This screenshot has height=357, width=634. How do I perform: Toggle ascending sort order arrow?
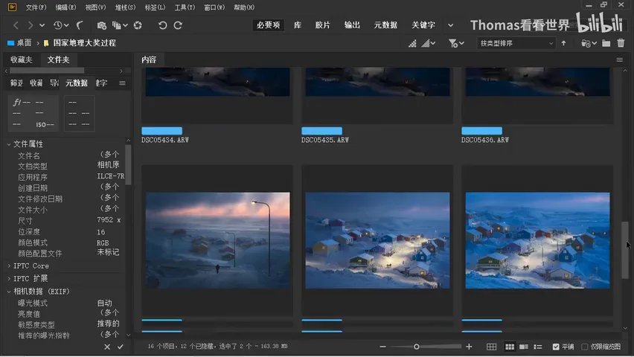click(563, 43)
